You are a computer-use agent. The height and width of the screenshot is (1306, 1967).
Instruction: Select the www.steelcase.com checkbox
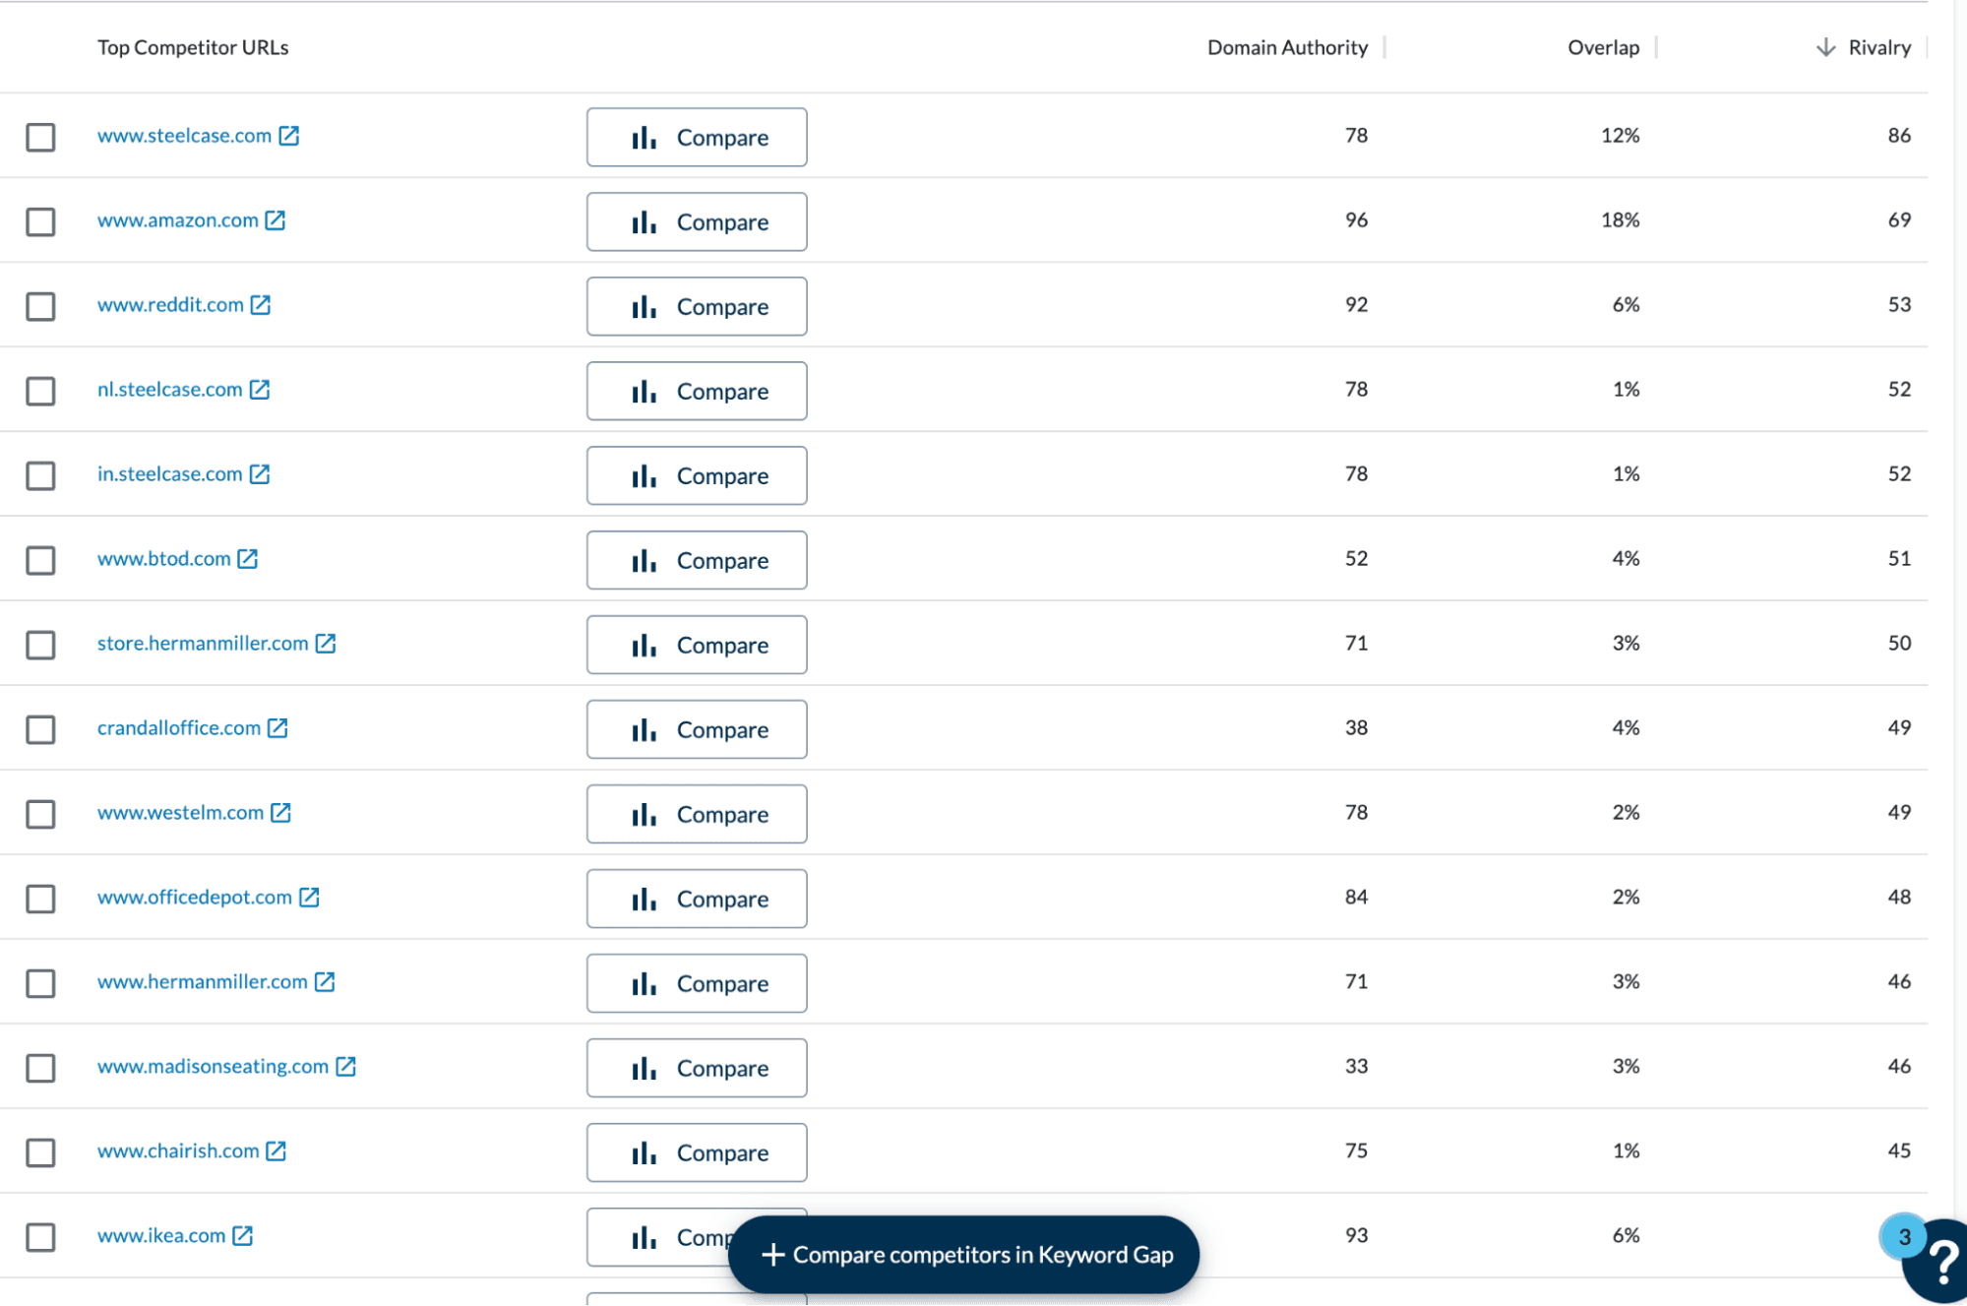coord(40,137)
